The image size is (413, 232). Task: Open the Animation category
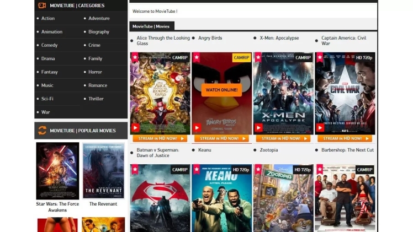[52, 32]
